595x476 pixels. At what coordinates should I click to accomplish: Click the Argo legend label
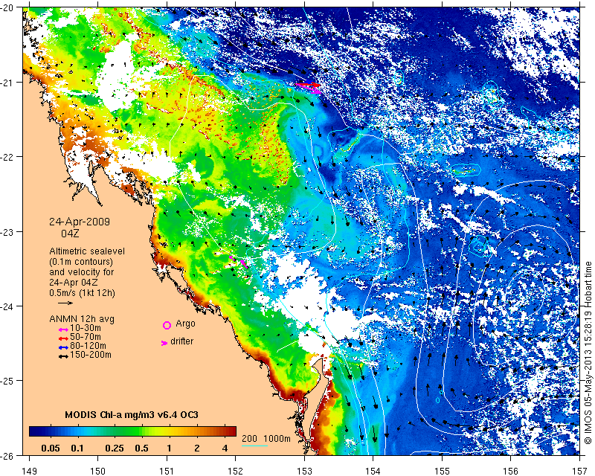click(185, 324)
